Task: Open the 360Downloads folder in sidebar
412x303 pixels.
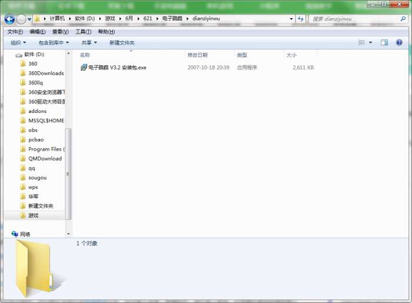Action: point(46,74)
